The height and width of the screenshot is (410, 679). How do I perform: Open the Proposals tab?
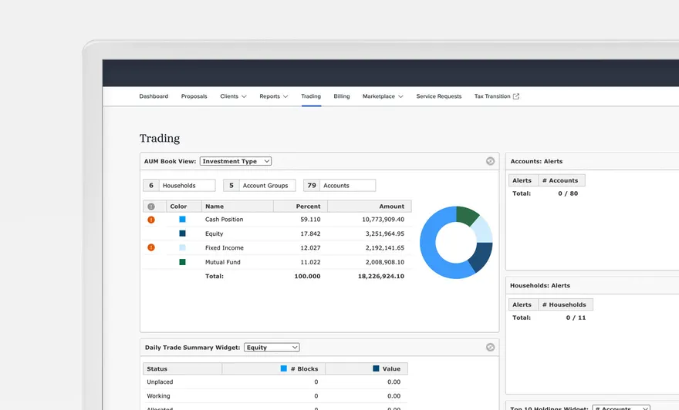click(194, 96)
